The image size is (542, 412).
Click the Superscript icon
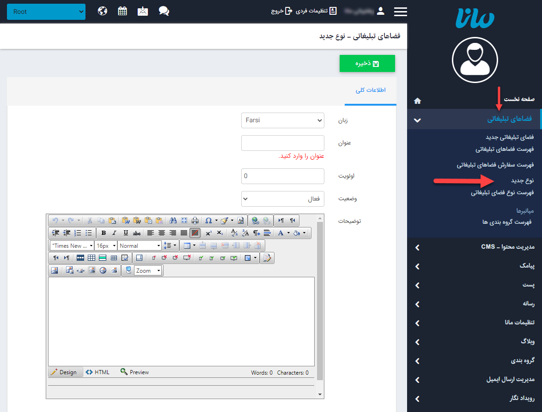pyautogui.click(x=208, y=233)
